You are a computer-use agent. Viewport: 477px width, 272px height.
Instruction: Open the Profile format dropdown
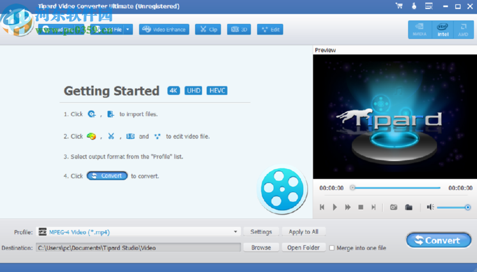click(x=138, y=232)
